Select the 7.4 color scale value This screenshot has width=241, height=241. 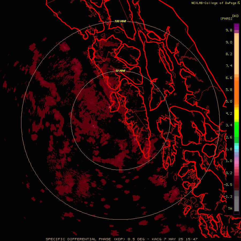[229, 66]
